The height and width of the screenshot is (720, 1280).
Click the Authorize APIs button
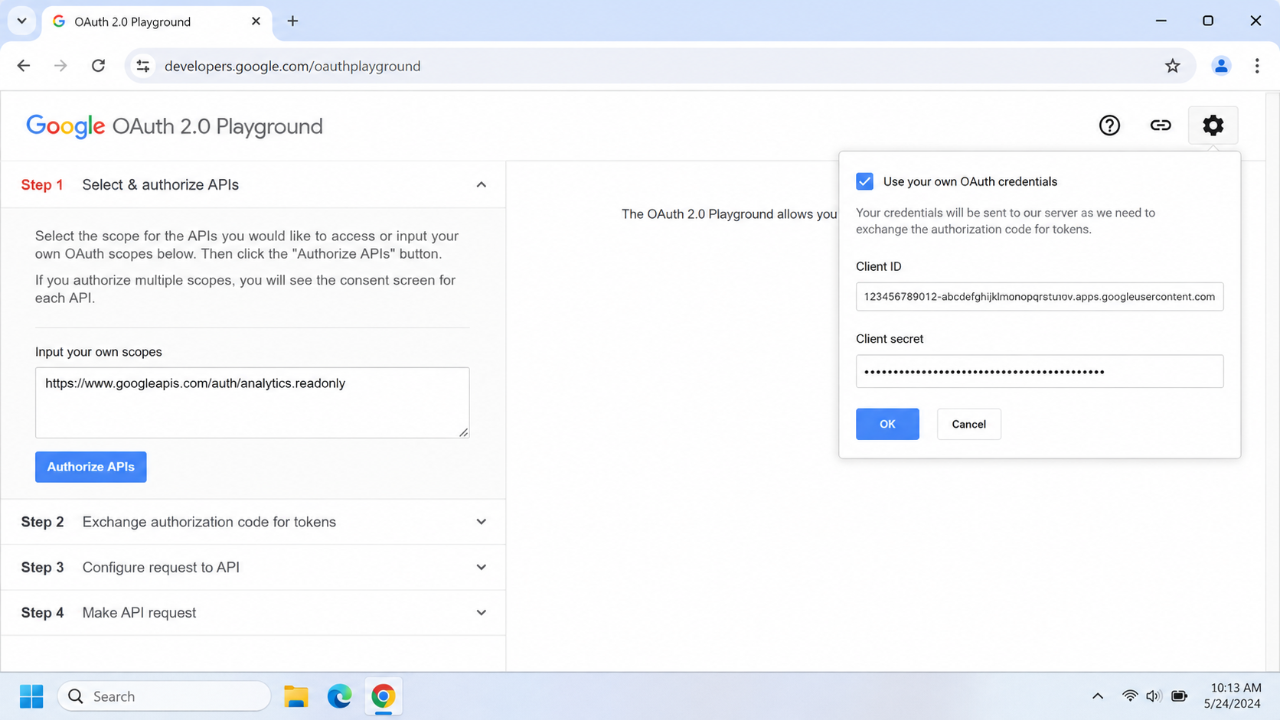[90, 467]
